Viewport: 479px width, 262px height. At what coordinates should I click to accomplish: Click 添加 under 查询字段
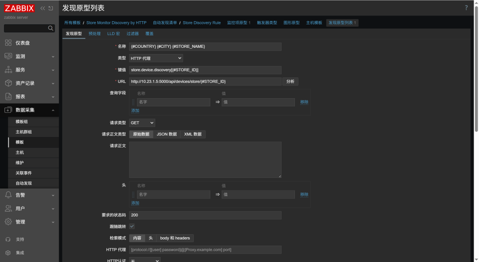point(135,111)
